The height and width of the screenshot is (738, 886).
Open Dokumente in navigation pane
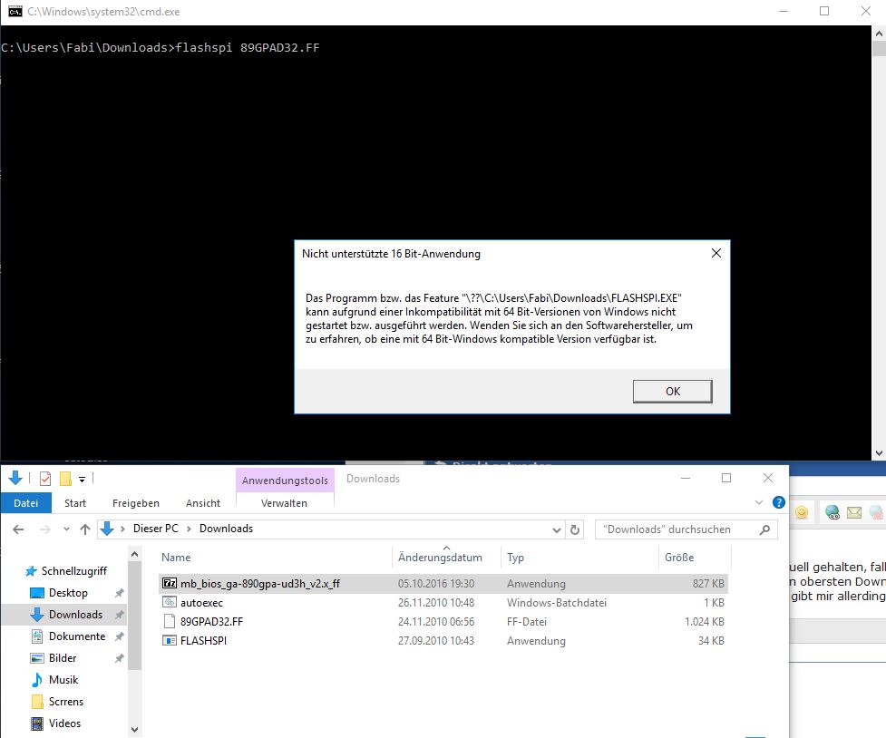[x=77, y=636]
